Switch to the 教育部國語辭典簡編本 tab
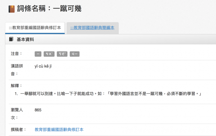 pyautogui.click(x=92, y=28)
